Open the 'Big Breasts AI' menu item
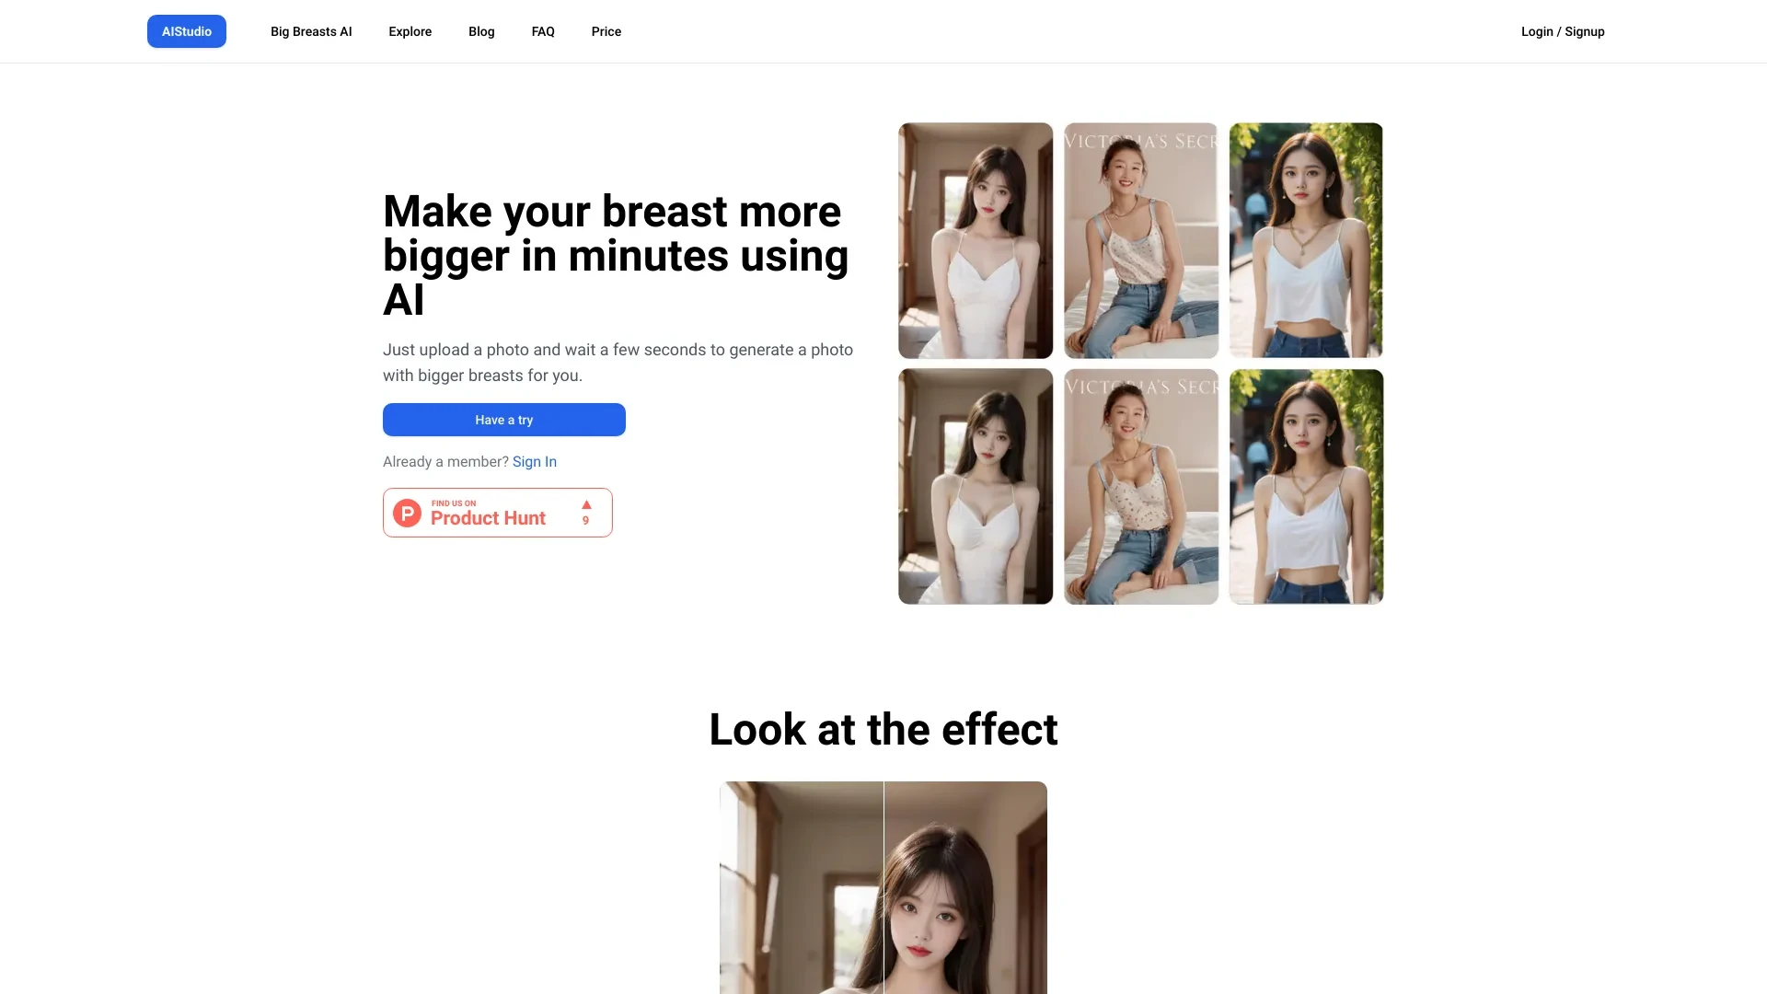The width and height of the screenshot is (1767, 994). tap(311, 30)
